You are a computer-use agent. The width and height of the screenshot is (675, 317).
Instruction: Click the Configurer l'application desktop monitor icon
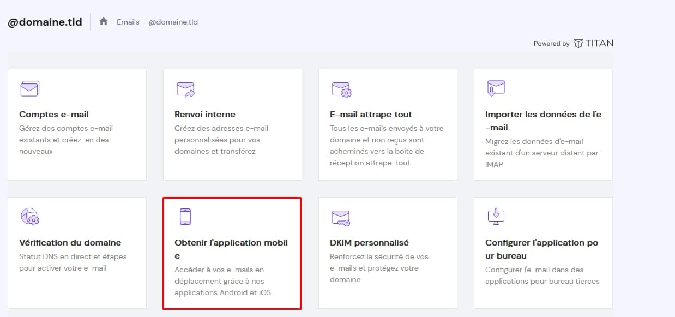point(496,217)
